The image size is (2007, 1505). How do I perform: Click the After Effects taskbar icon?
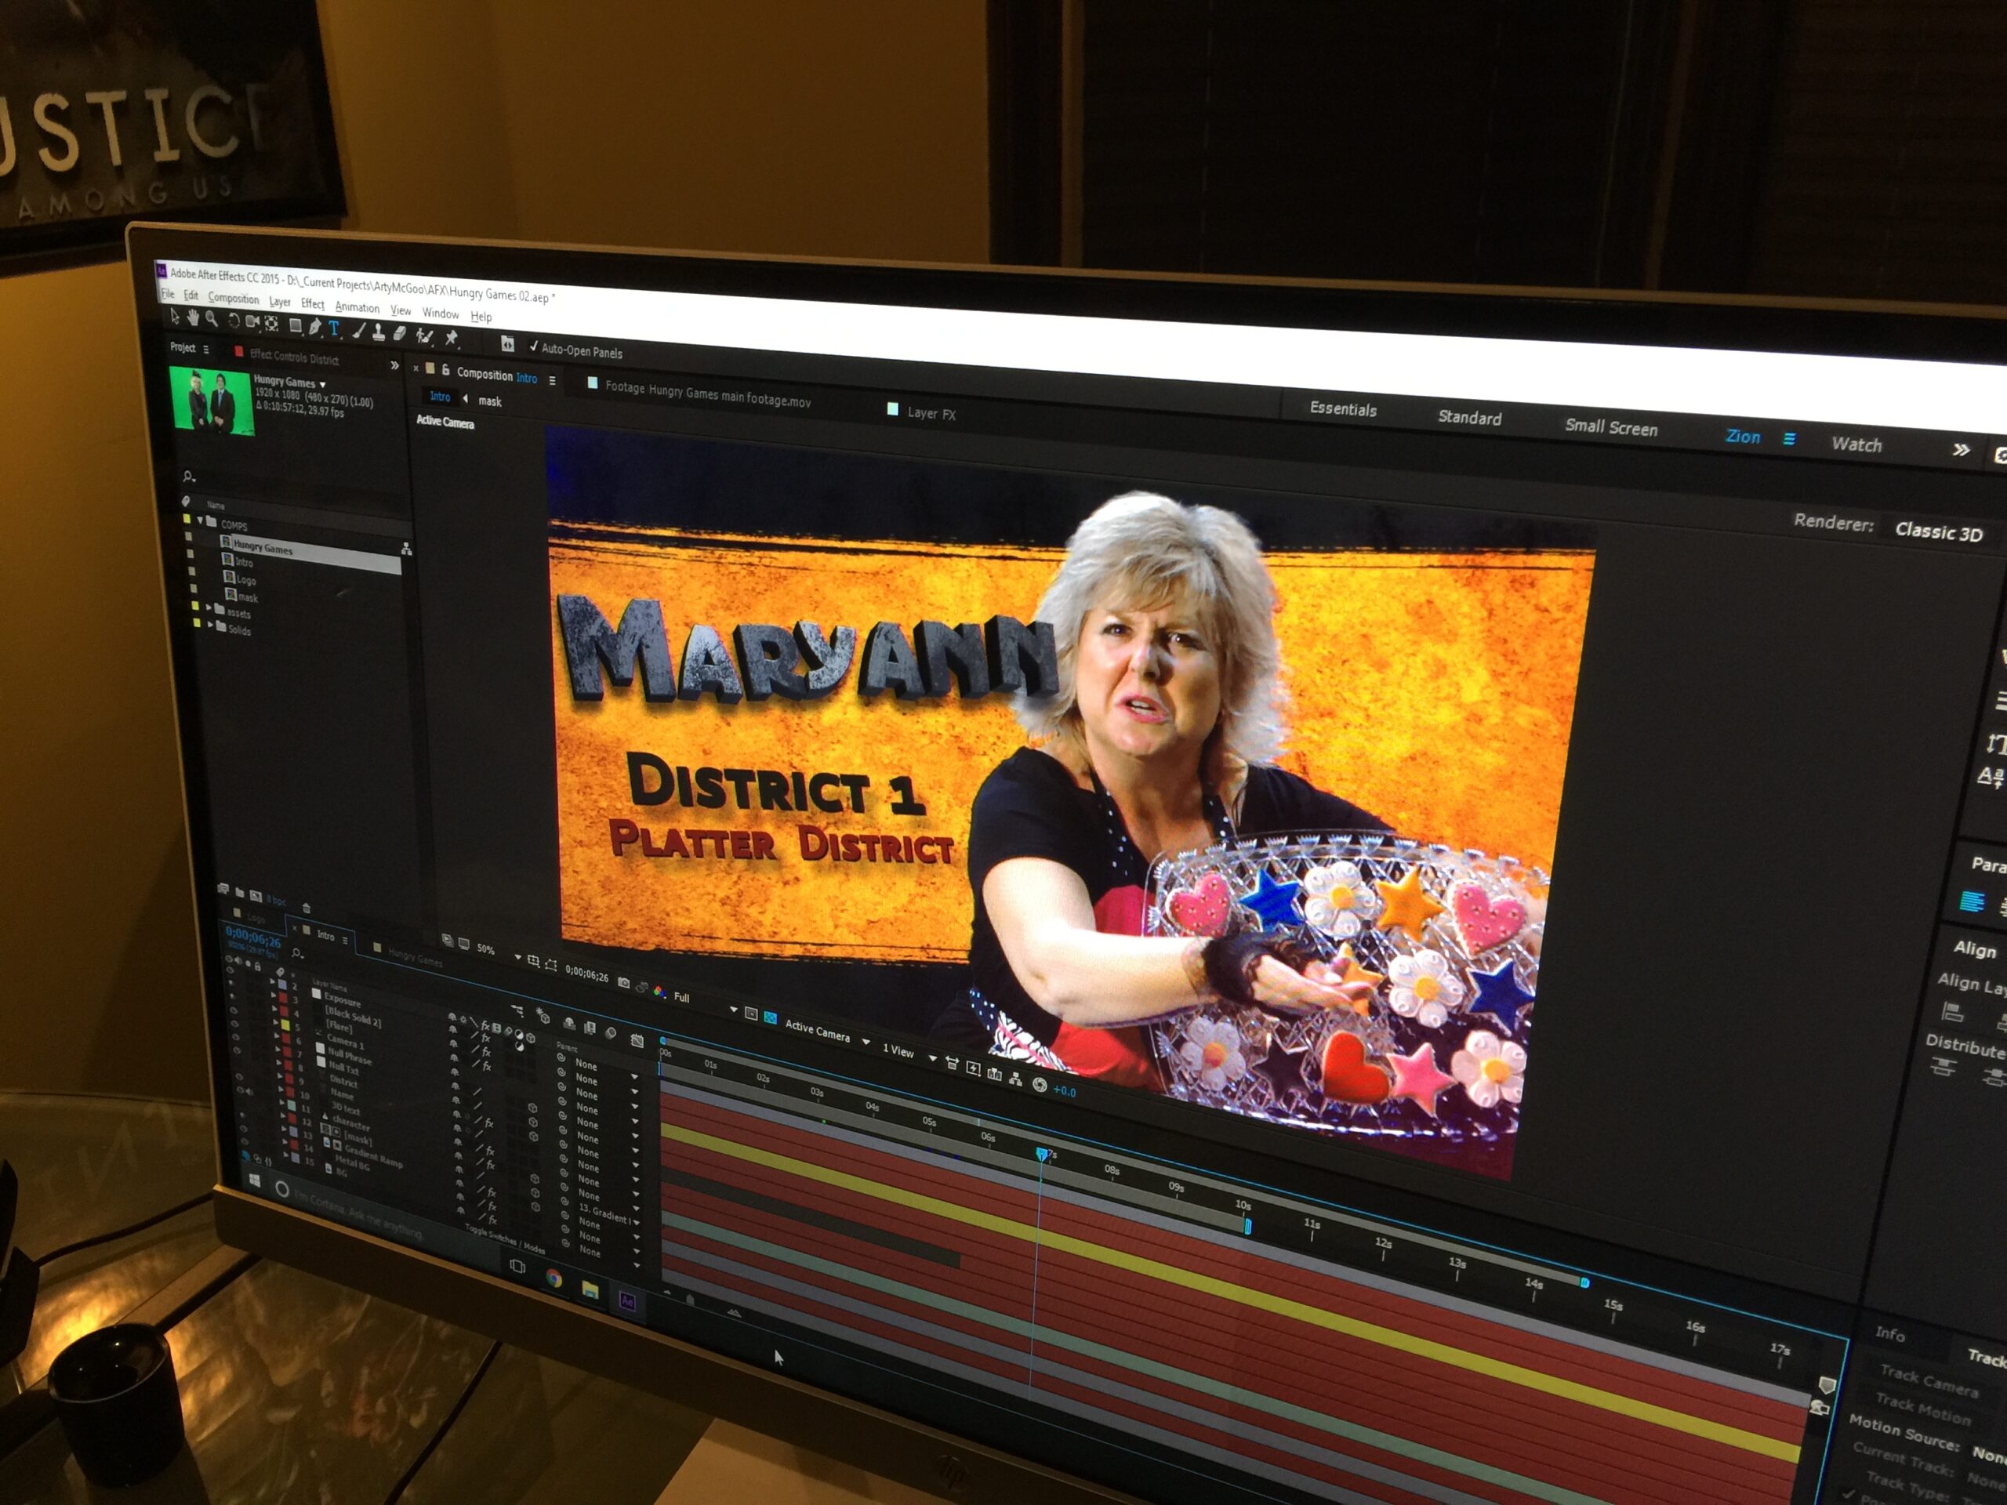point(627,1301)
